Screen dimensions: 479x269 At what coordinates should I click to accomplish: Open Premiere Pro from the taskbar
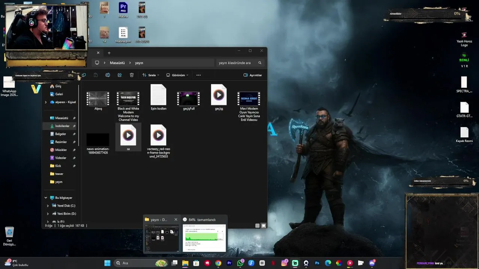pos(229,263)
